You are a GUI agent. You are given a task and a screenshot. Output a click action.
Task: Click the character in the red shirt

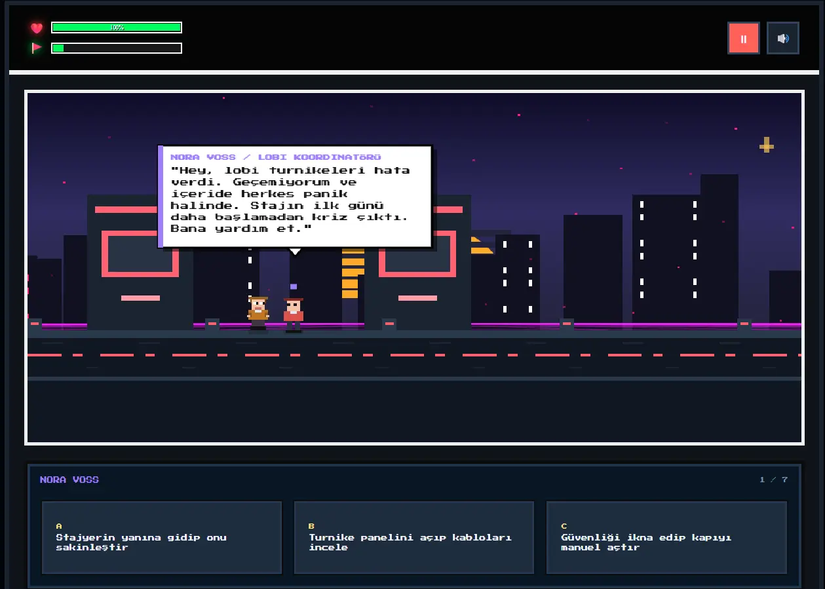(293, 314)
